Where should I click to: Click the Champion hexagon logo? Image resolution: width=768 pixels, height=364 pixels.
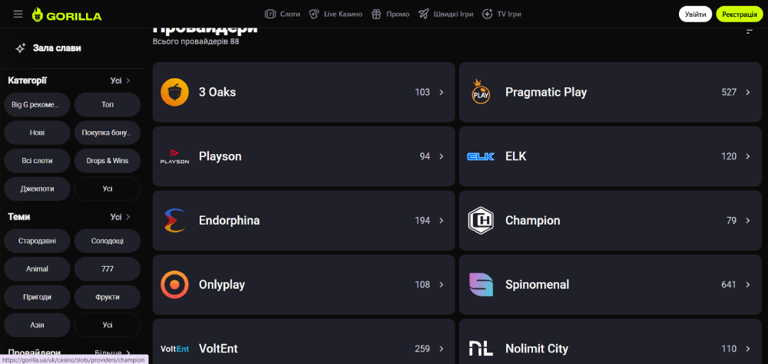(481, 221)
